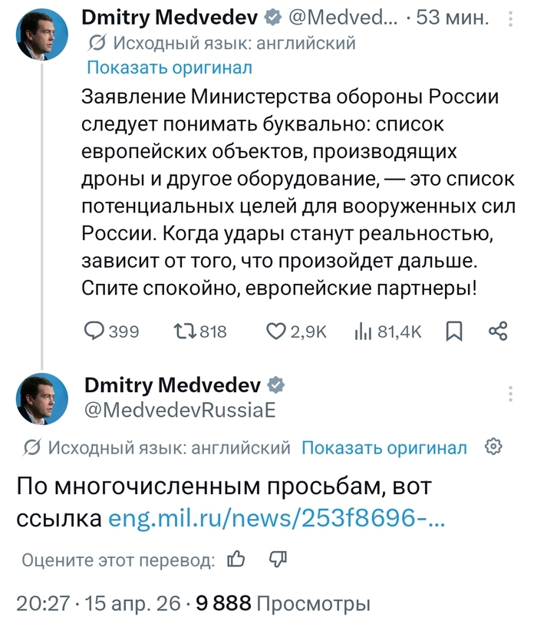This screenshot has height=627, width=537.
Task: Open translation settings gear icon
Action: [495, 447]
